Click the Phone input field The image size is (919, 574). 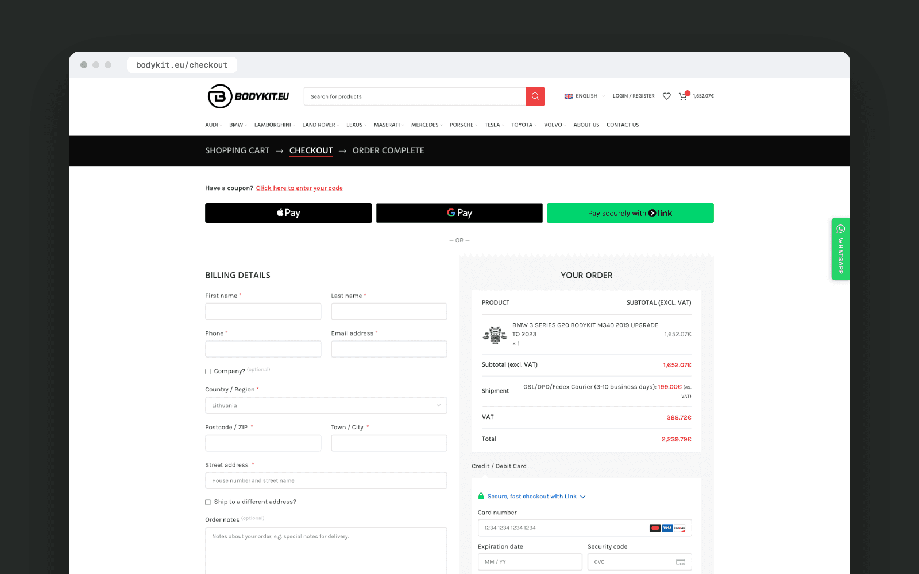tap(263, 349)
